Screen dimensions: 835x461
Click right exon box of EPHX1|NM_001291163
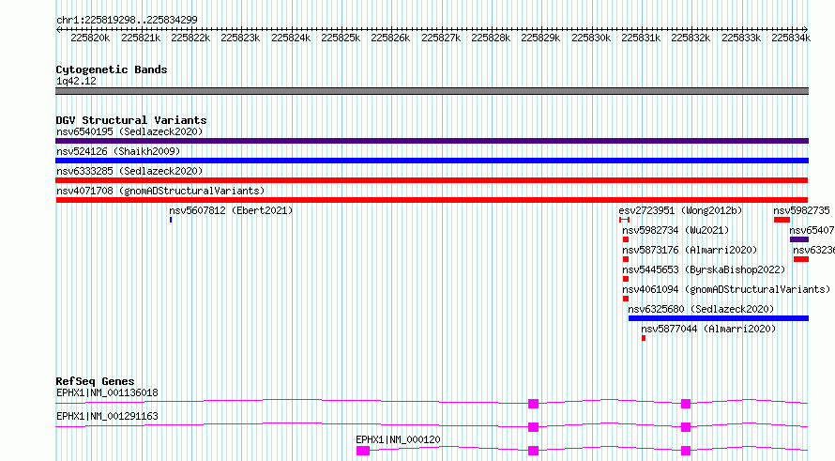click(x=686, y=427)
